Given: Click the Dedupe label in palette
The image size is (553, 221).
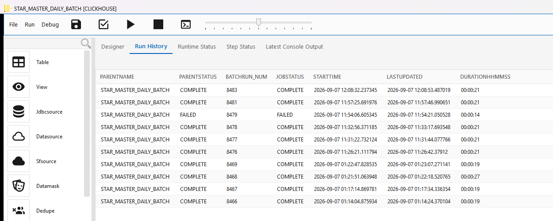Looking at the screenshot, I should point(46,211).
